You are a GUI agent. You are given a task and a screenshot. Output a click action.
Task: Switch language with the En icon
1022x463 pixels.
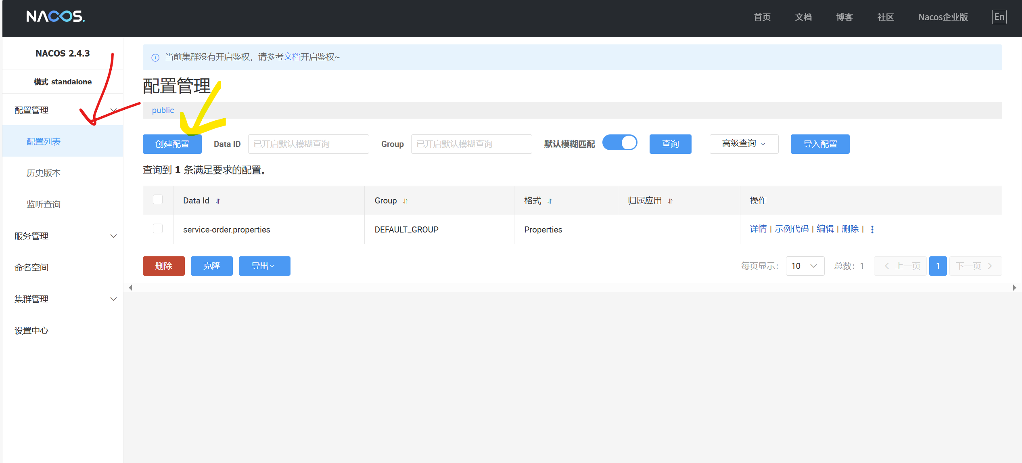[x=999, y=17]
